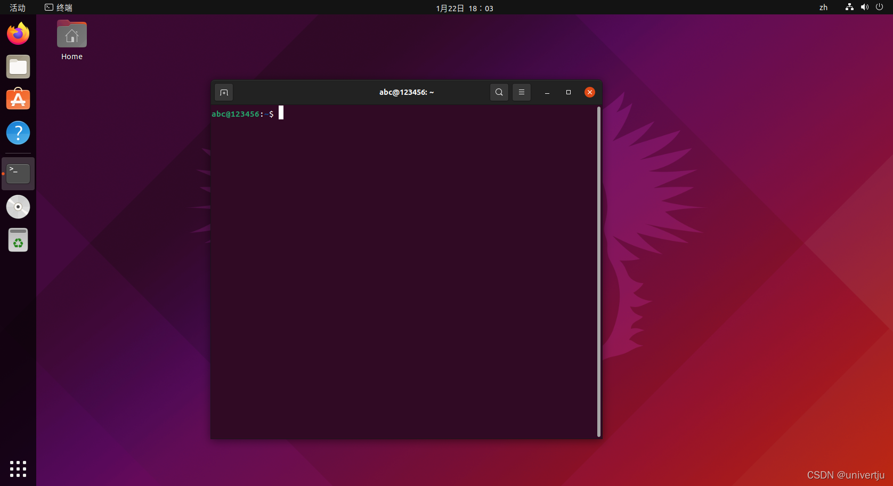Open the Help icon in the dock
Viewport: 893px width, 486px height.
pyautogui.click(x=18, y=133)
